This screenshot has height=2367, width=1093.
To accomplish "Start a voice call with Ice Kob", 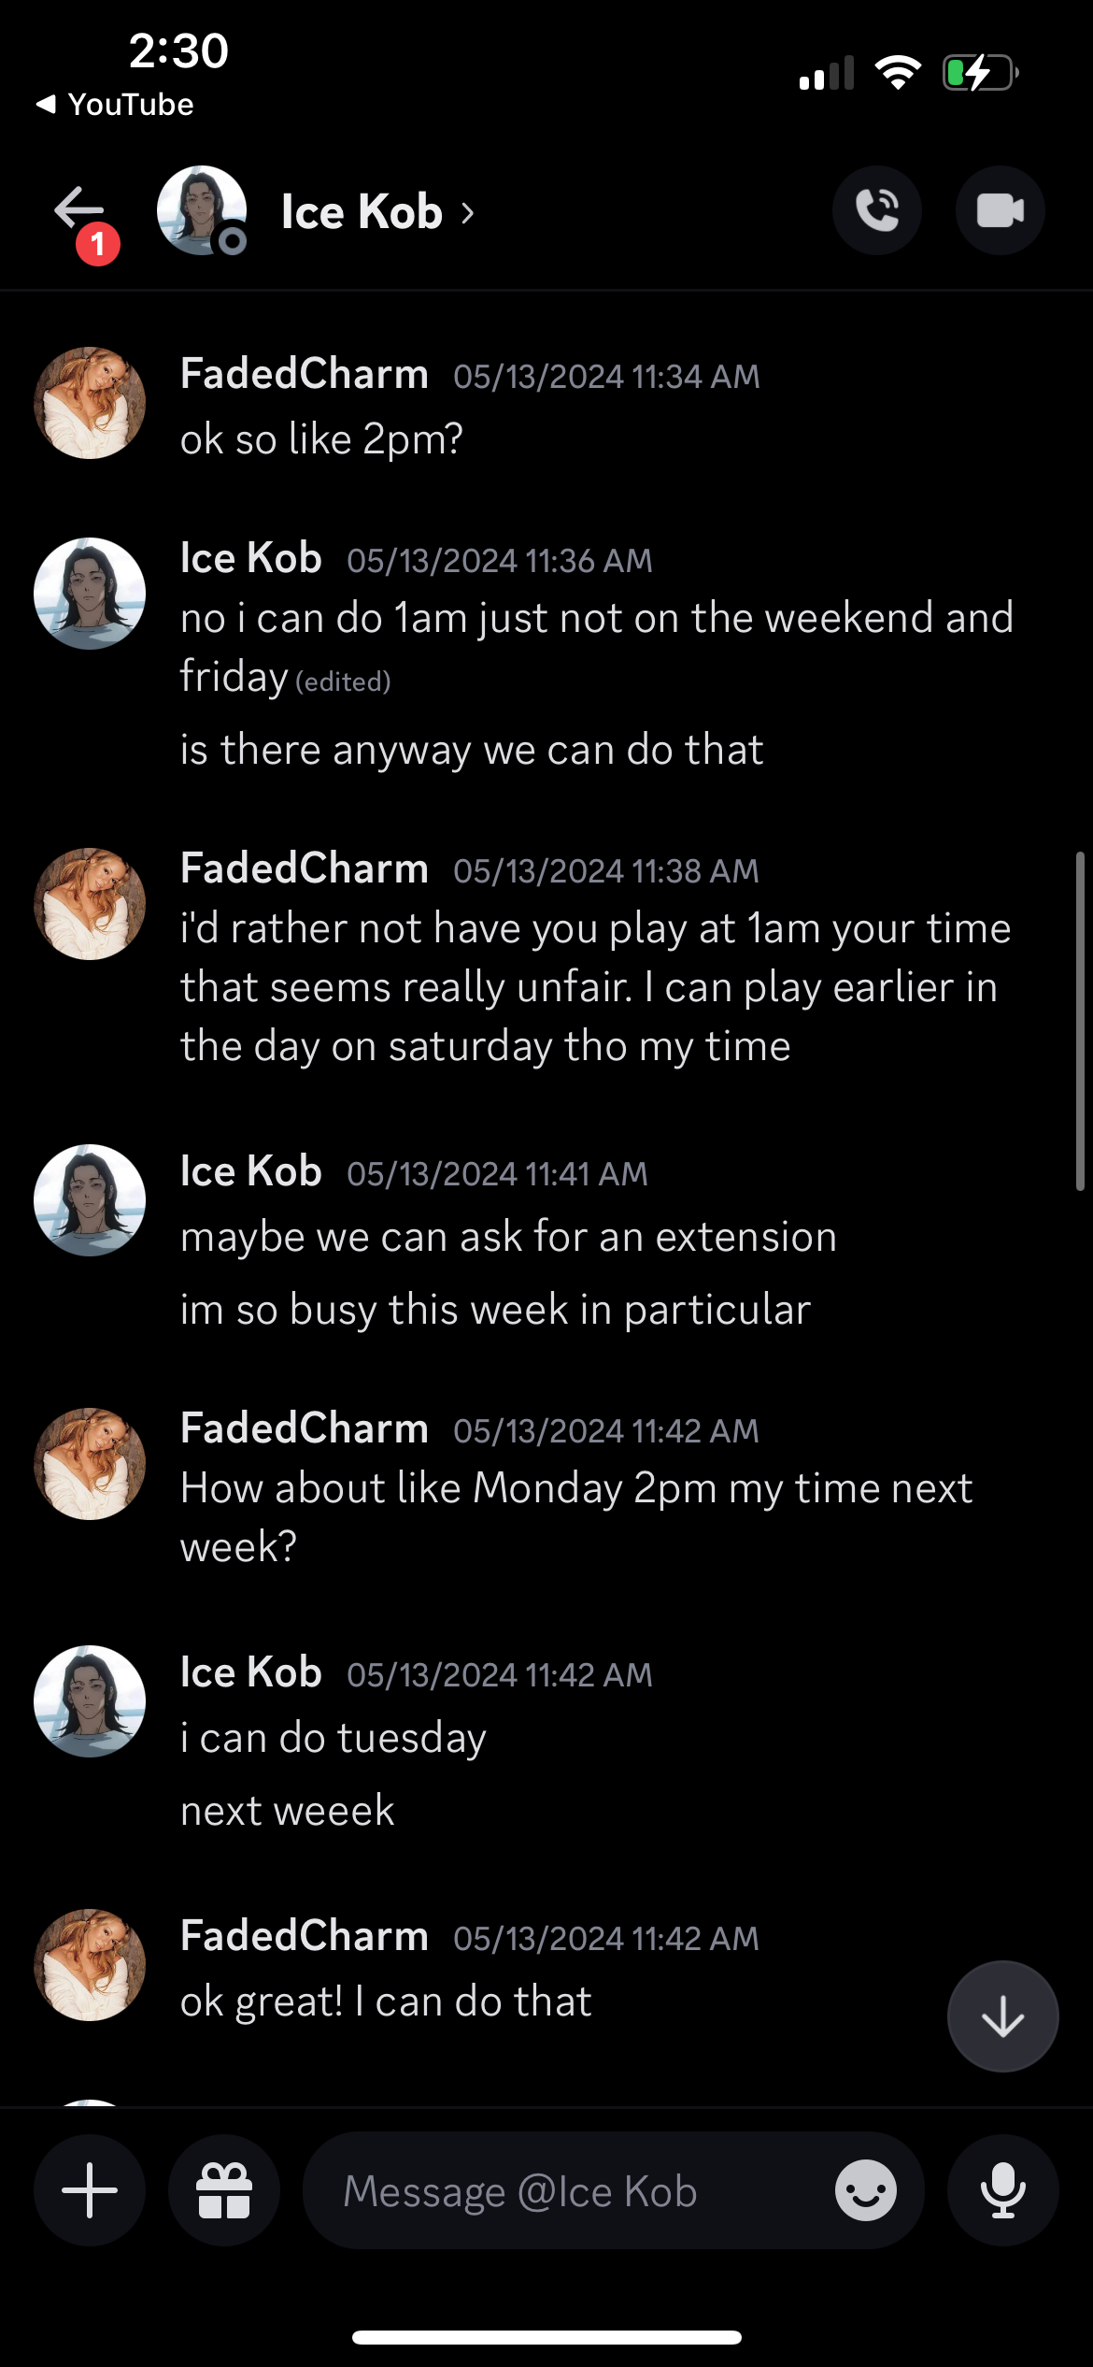I will (x=876, y=210).
